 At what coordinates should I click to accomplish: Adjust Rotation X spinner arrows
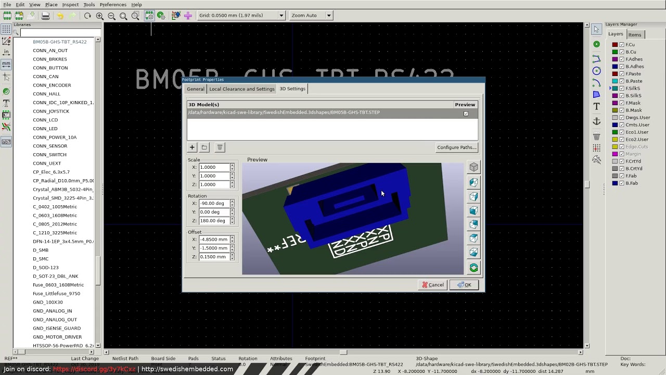[232, 203]
